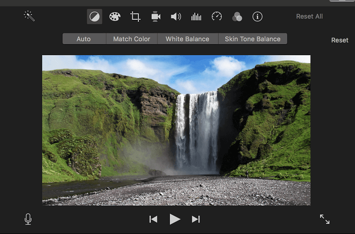Show the clip Information icon
This screenshot has height=234, width=355.
coord(258,17)
